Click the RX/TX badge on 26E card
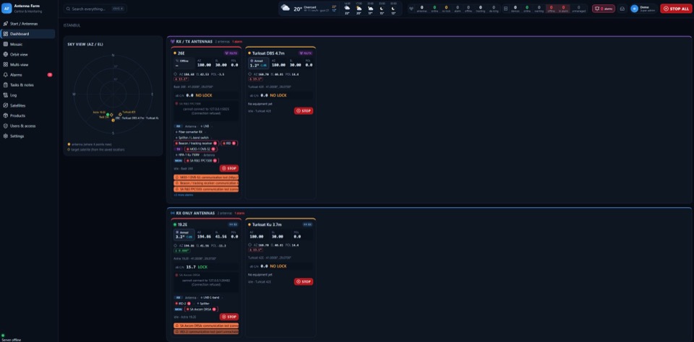The width and height of the screenshot is (694, 342). point(233,53)
